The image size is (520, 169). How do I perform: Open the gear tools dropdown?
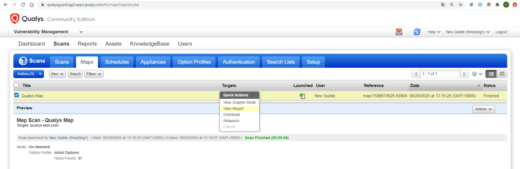pyautogui.click(x=477, y=74)
